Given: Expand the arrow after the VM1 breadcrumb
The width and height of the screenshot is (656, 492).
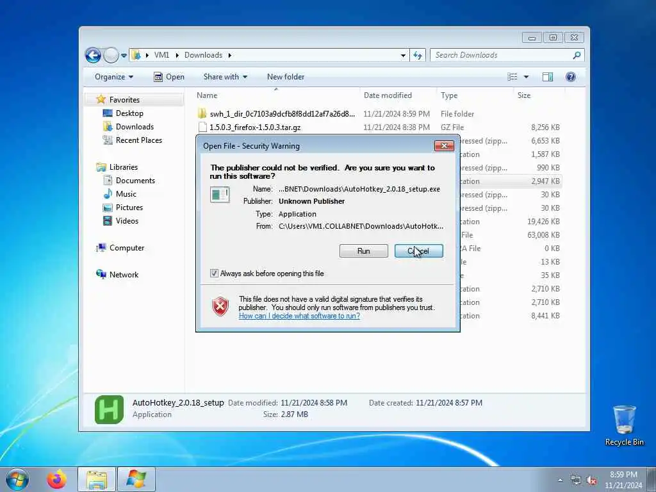Looking at the screenshot, I should (177, 55).
